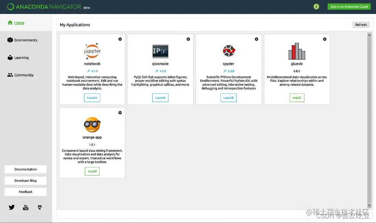Open the Developer Blog link
Viewport: 376px width, 223px height.
tap(26, 180)
